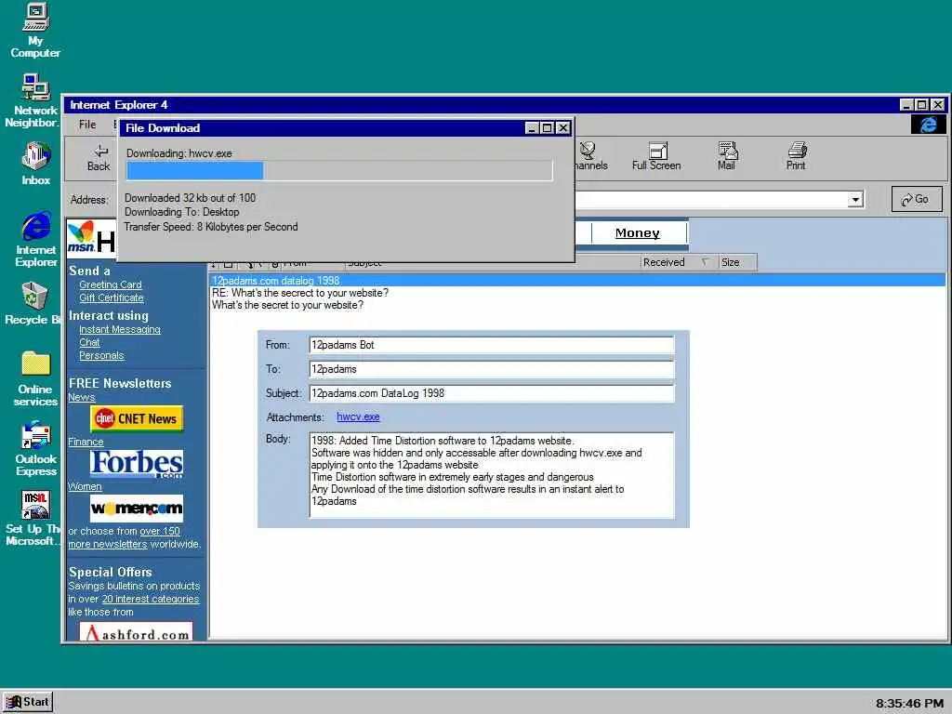This screenshot has height=714, width=952.
Task: Select What's the secret to your website message
Action: [x=287, y=305]
